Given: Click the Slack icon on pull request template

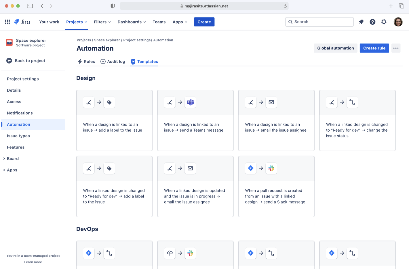Looking at the screenshot, I should click(x=271, y=168).
